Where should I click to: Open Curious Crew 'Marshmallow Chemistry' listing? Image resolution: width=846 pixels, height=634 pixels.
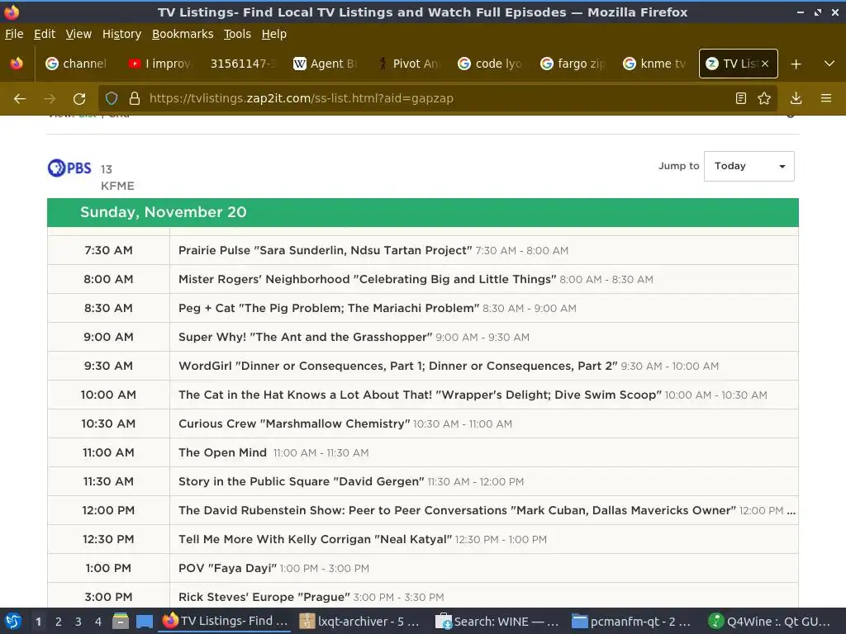click(294, 423)
